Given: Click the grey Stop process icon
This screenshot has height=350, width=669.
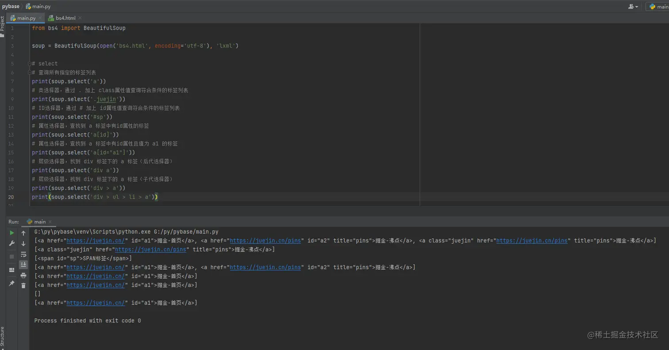Looking at the screenshot, I should (12, 256).
